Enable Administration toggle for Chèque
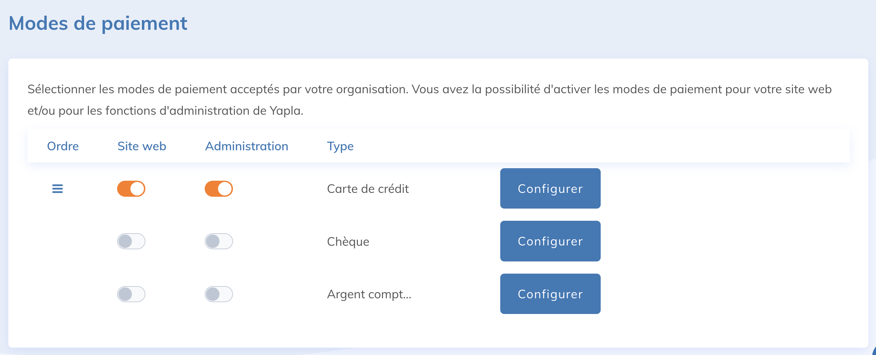The width and height of the screenshot is (876, 355). (x=219, y=241)
